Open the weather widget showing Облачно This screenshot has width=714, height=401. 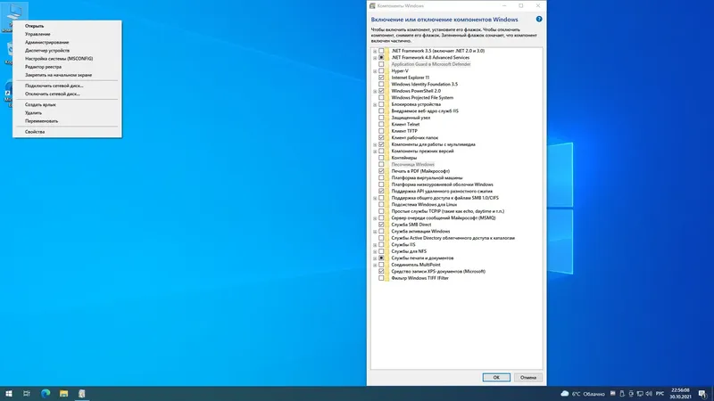coord(583,394)
